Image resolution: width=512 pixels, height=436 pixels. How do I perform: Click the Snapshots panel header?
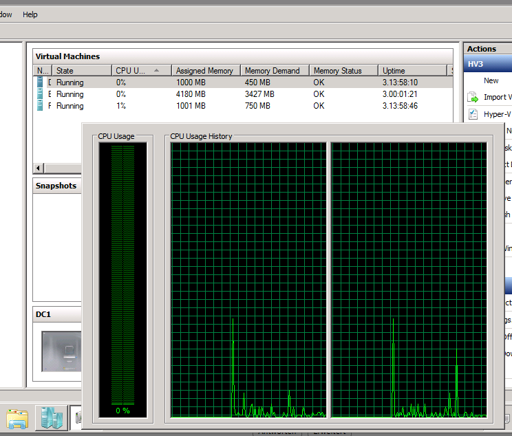pos(57,186)
